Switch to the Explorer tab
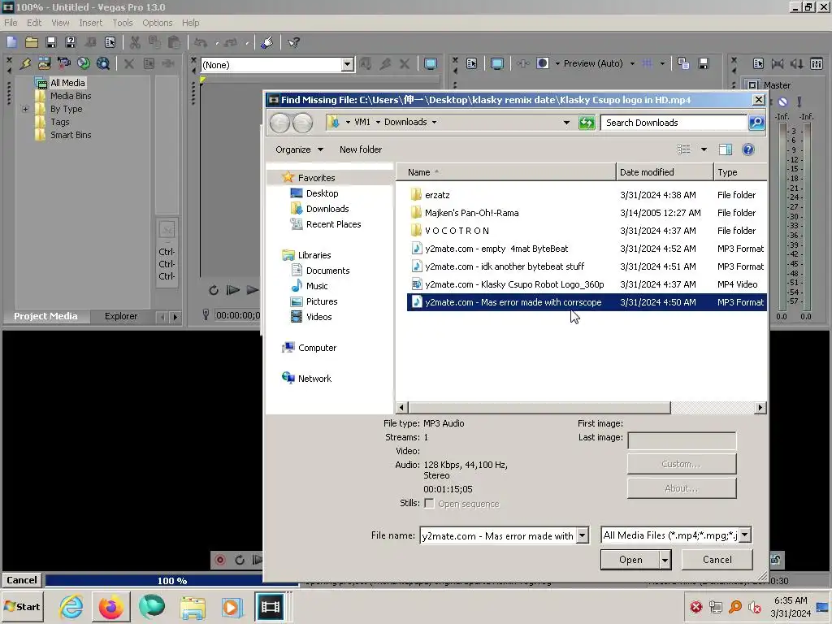This screenshot has height=624, width=832. coord(121,316)
